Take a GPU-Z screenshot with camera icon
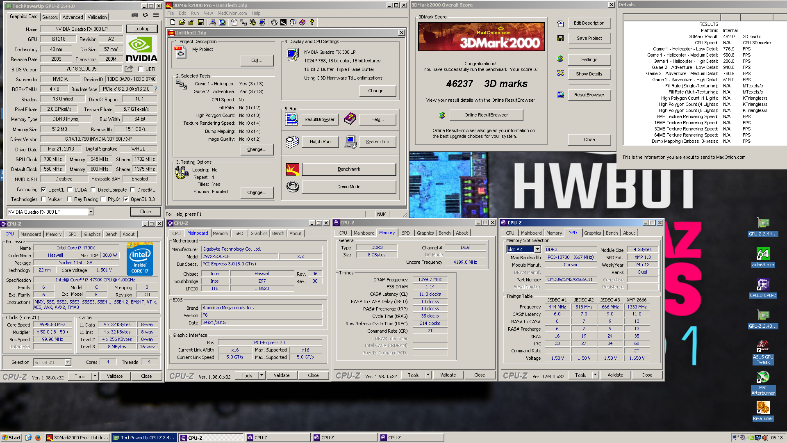787x443 pixels. tap(134, 15)
